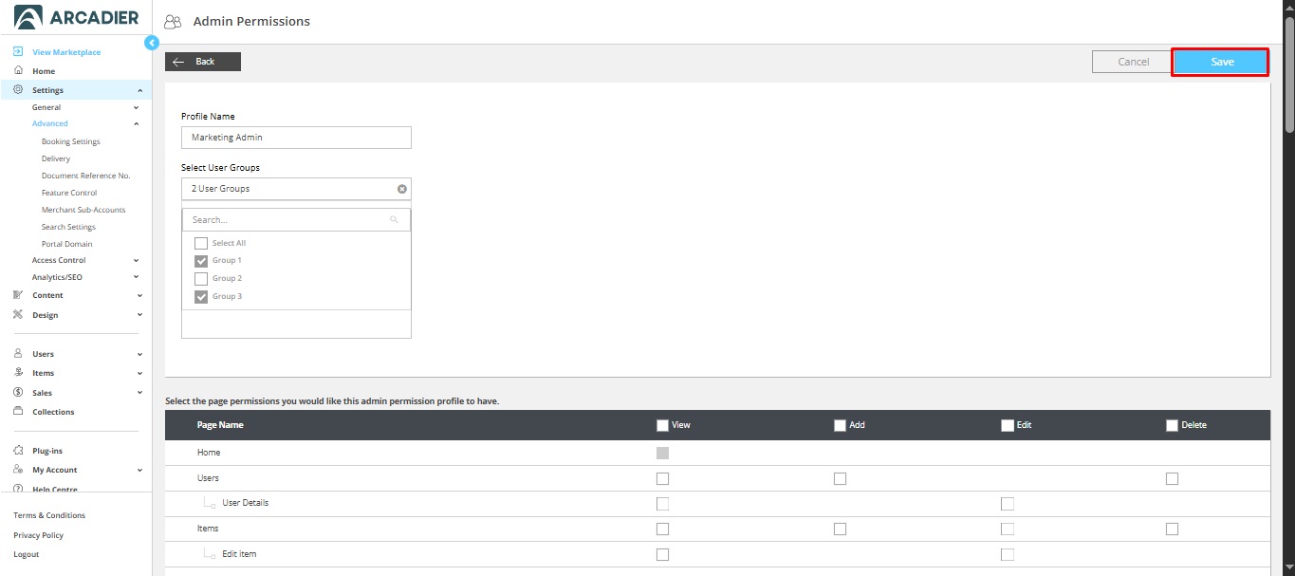This screenshot has width=1295, height=576.
Task: Open the Select User Groups dropdown
Action: coord(289,189)
